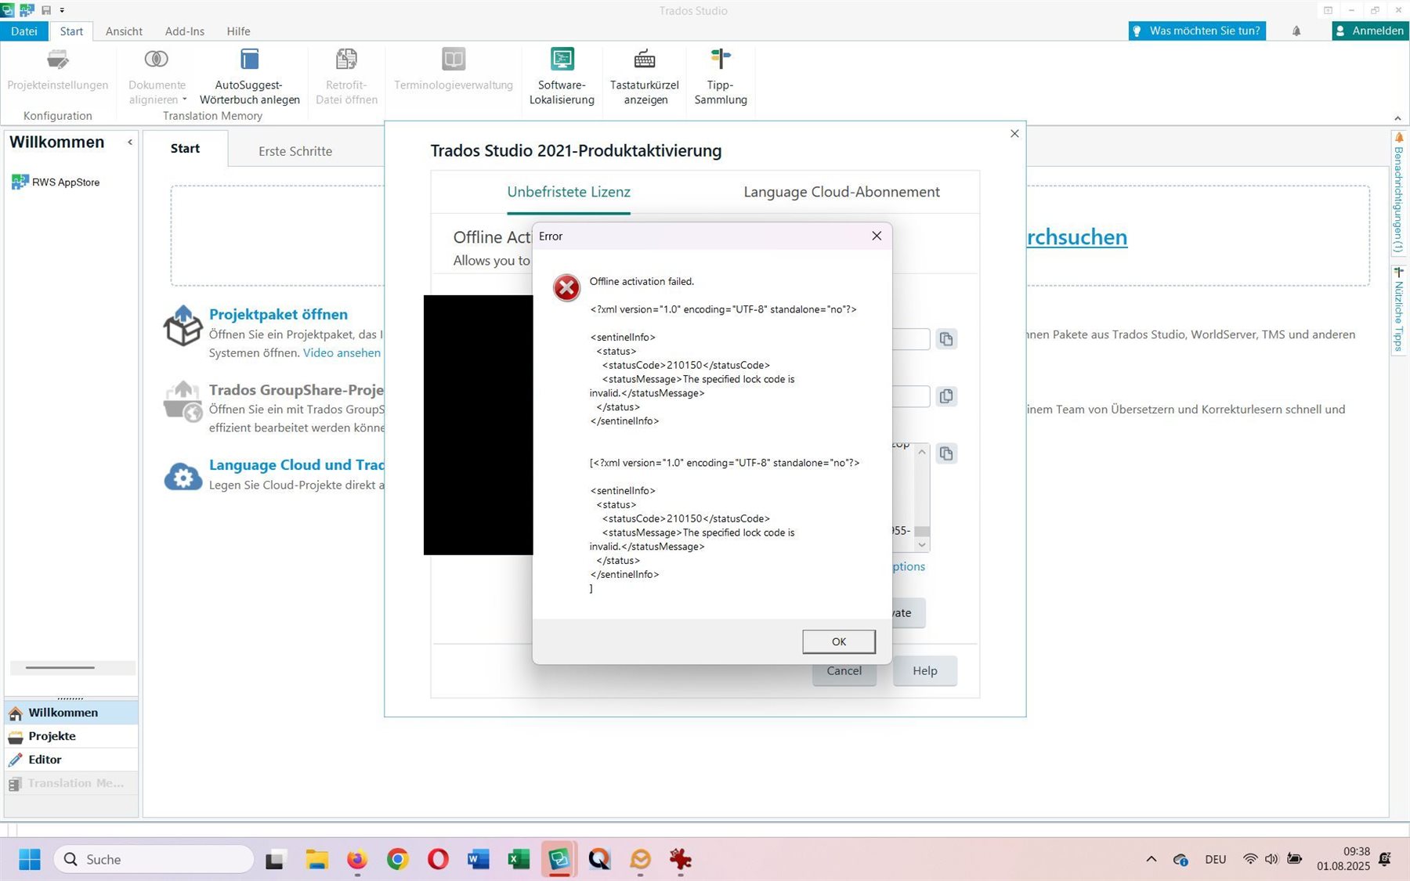Open Software-Lokalisierung in the ribbon

(x=561, y=76)
